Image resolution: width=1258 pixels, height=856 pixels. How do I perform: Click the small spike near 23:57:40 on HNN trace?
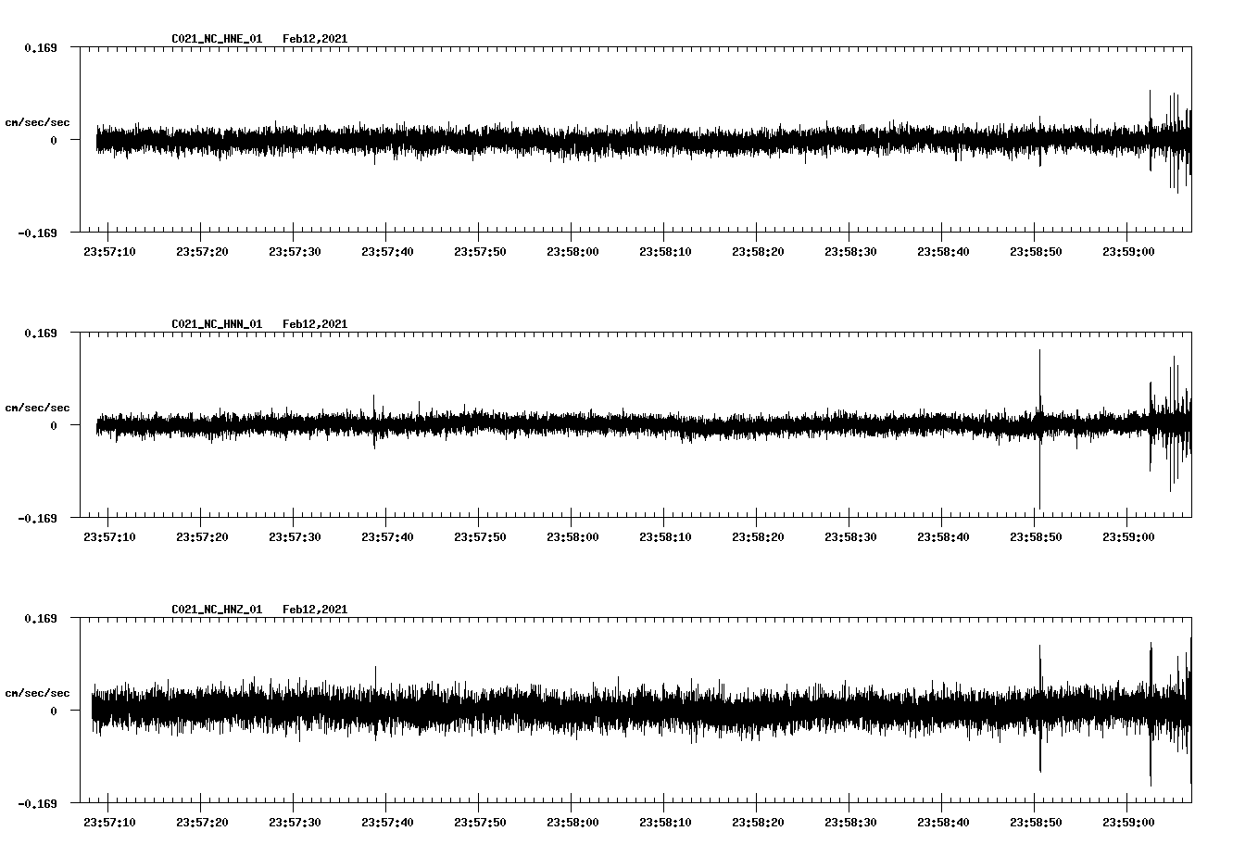coord(375,408)
